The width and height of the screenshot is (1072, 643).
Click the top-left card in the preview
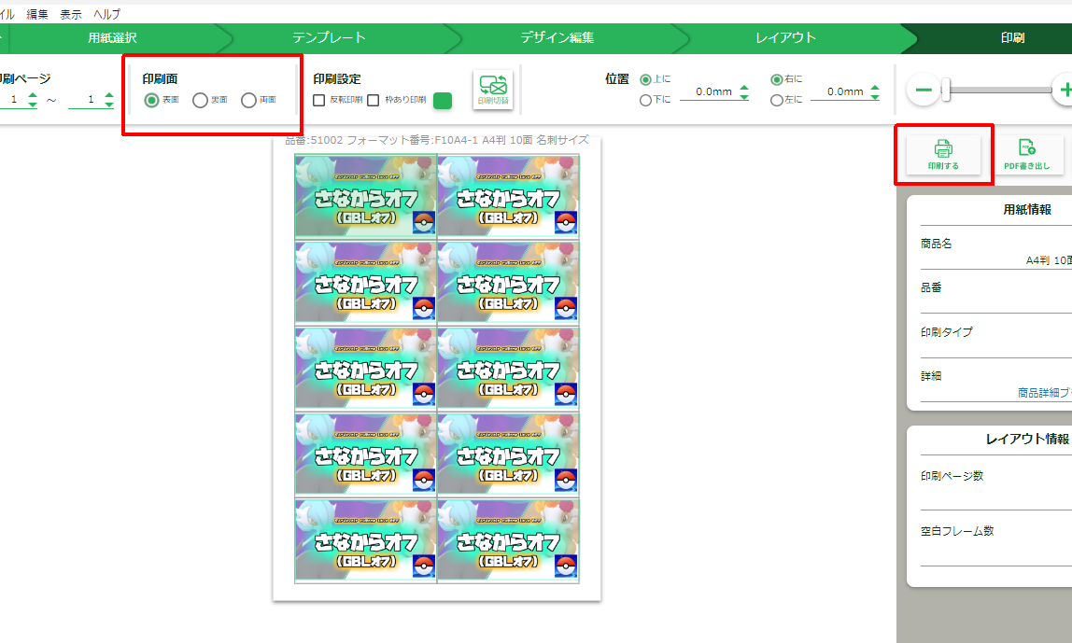tap(366, 197)
